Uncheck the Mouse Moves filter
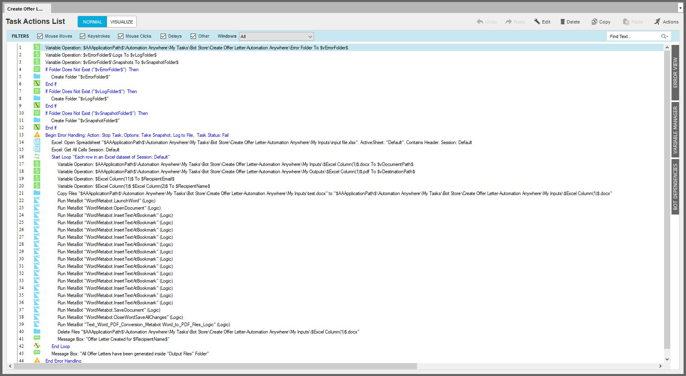Screen dimensions: 686x376 click(40, 36)
